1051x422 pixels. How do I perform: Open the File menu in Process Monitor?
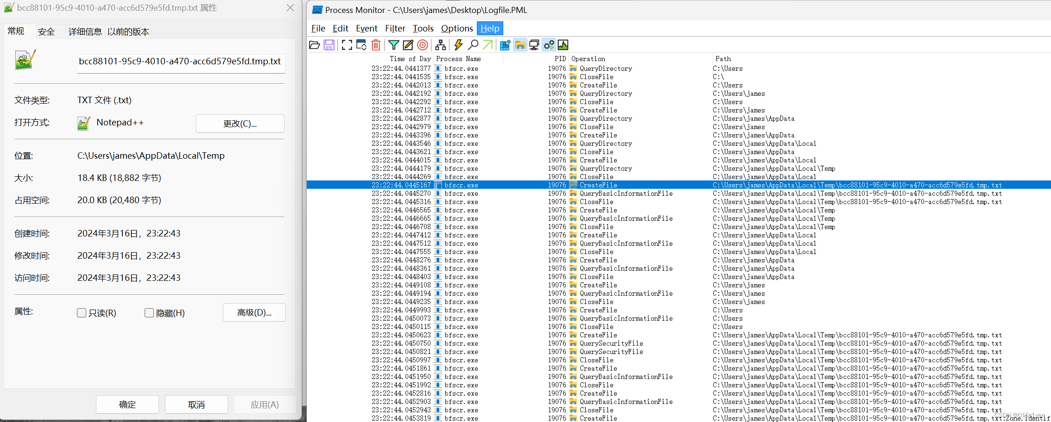318,28
